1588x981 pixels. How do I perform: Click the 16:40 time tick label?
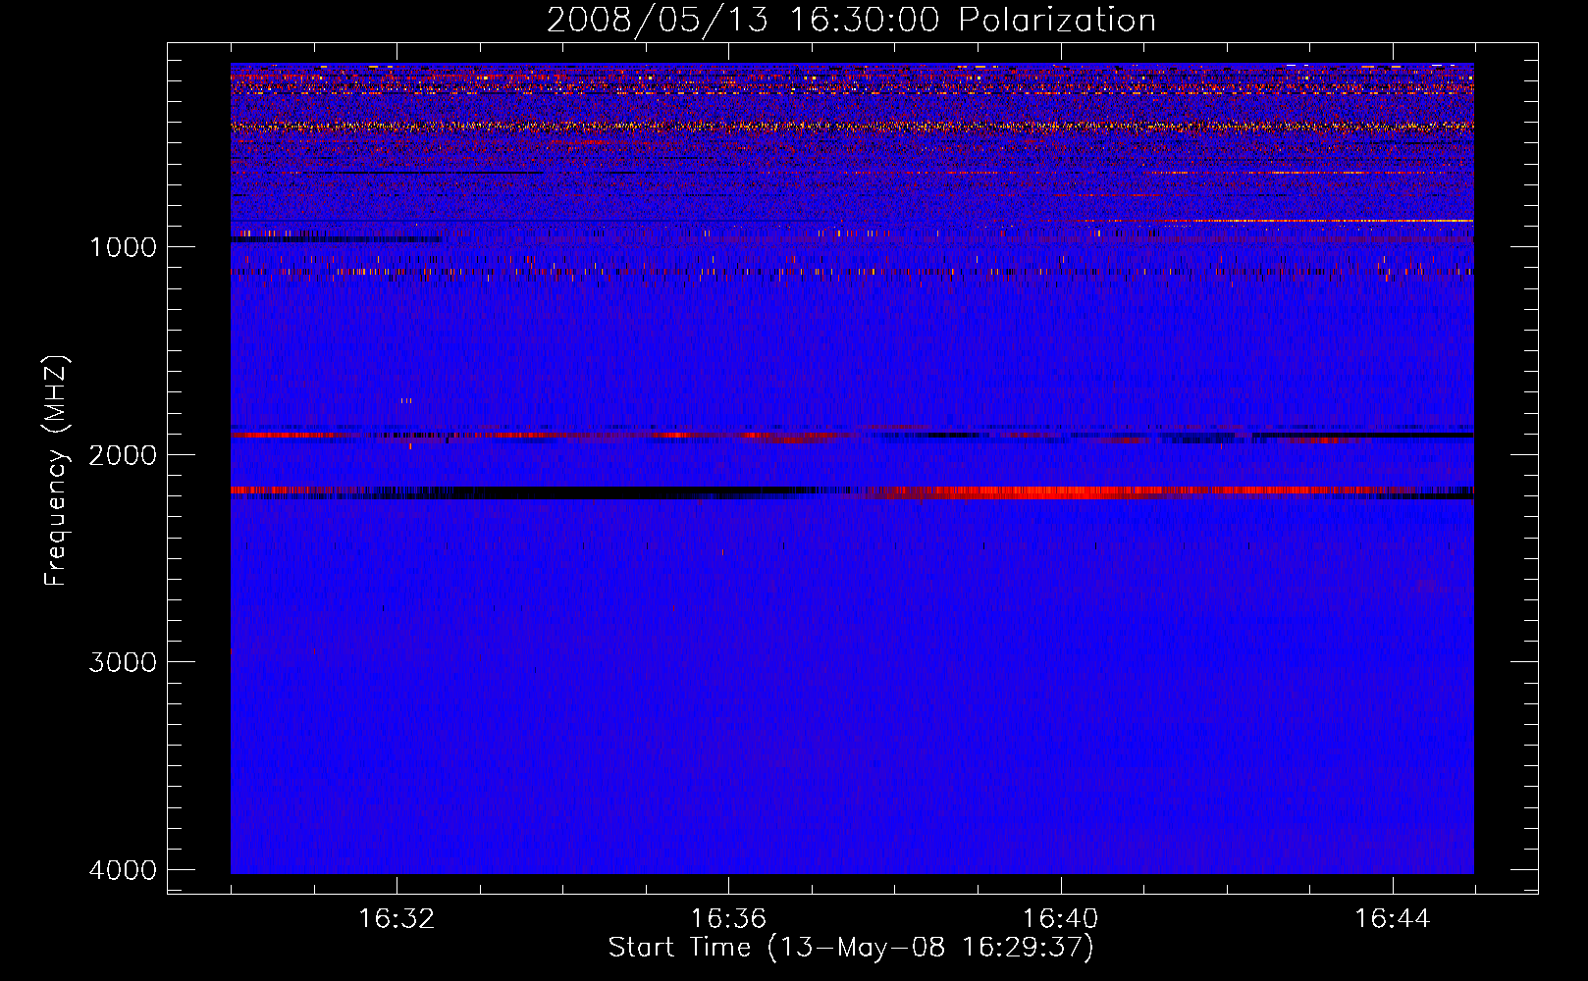[x=1060, y=919]
